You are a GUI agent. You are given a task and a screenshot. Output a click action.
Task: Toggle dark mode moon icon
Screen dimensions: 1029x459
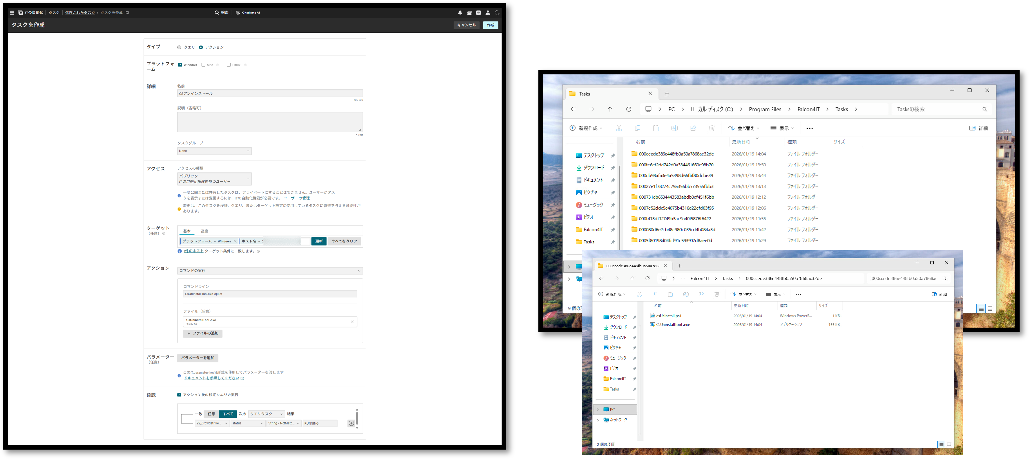pos(497,13)
